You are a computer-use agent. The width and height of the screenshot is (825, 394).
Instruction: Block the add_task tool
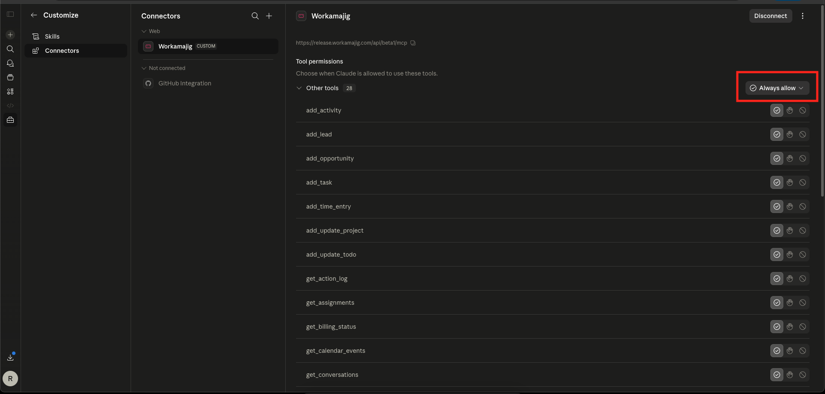pos(803,182)
